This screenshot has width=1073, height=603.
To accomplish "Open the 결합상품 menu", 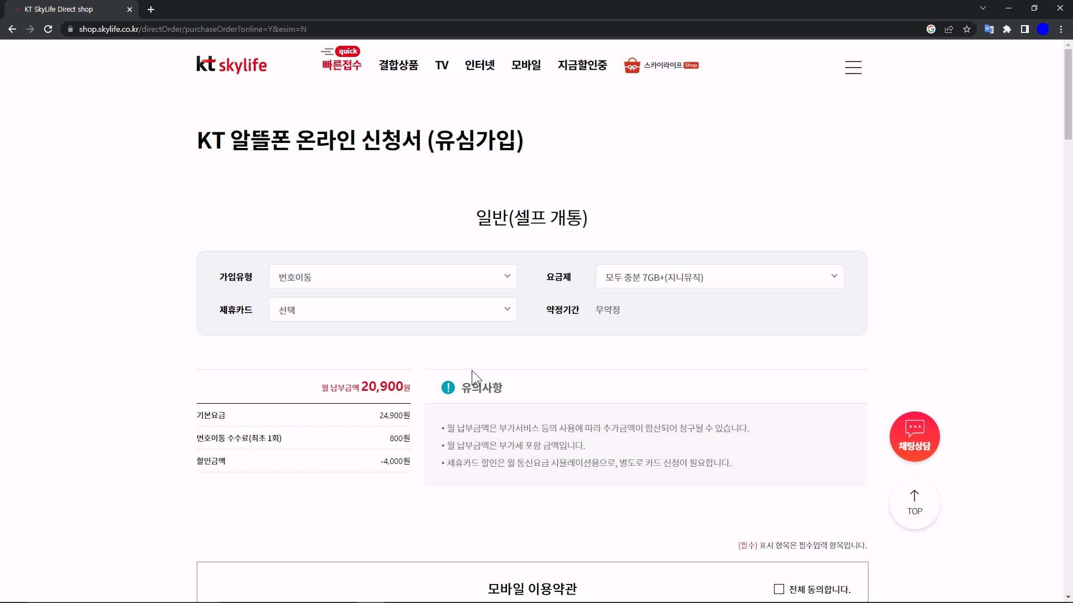I will tap(398, 65).
